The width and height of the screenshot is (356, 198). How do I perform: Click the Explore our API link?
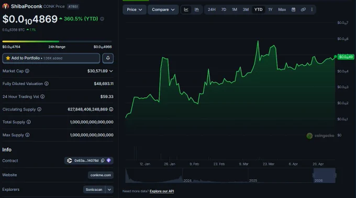click(x=162, y=191)
